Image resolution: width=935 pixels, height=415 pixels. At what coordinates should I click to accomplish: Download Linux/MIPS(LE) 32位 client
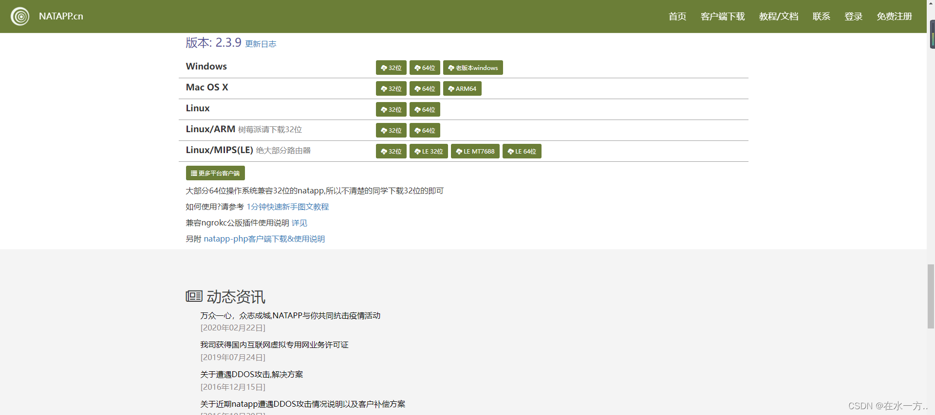click(x=391, y=151)
